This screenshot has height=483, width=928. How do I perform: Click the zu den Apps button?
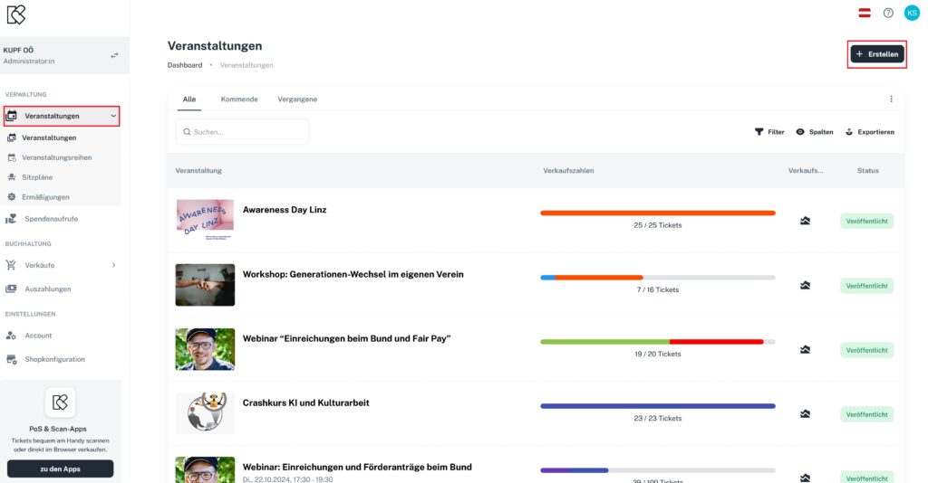[x=61, y=469]
